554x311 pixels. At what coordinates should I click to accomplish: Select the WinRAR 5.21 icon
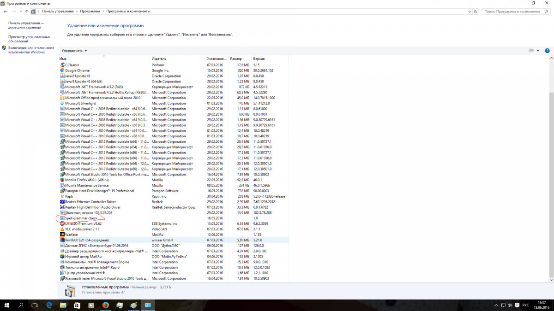62,240
